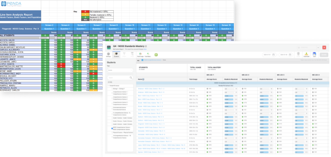The image size is (331, 157).
Task: Click the Save link under report title
Action: tap(145, 49)
